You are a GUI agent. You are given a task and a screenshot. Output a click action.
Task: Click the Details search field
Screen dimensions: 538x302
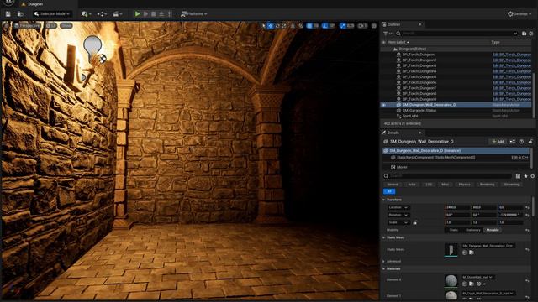click(x=448, y=176)
